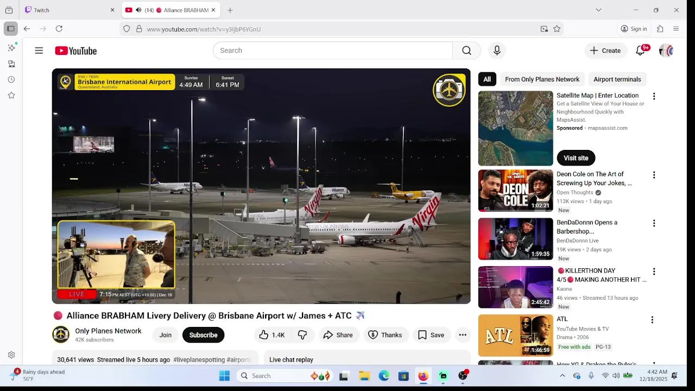Open tracking protection shield in the address bar

127,29
